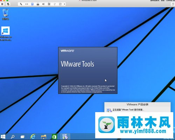Screen dimensions: 175x140
Task: Click the sync arrows icon in toolbar
Action: coord(60,4)
